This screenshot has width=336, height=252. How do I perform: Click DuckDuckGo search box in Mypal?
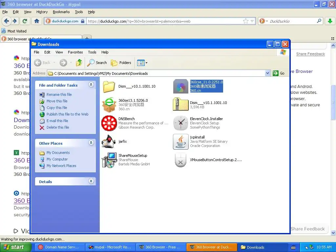(292, 21)
